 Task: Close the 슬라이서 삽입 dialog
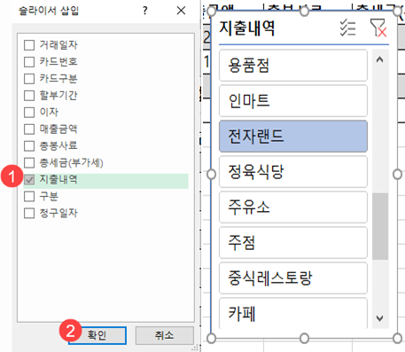coord(181,11)
